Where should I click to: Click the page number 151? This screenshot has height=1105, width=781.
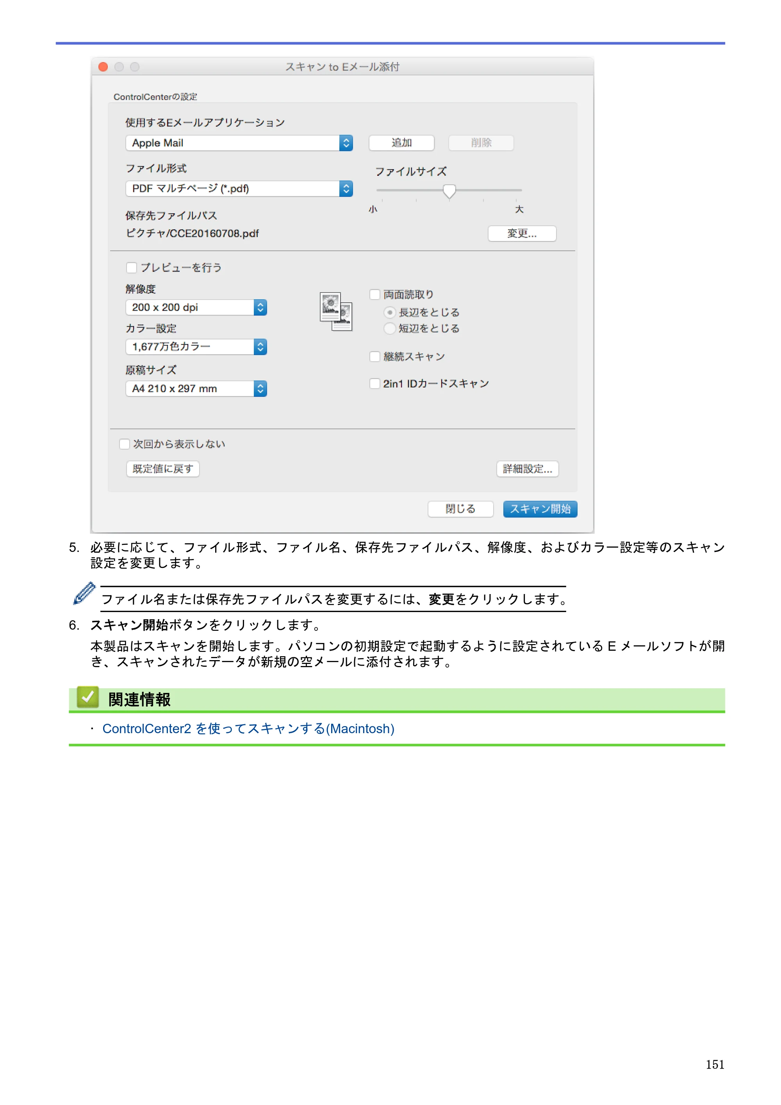click(715, 1065)
